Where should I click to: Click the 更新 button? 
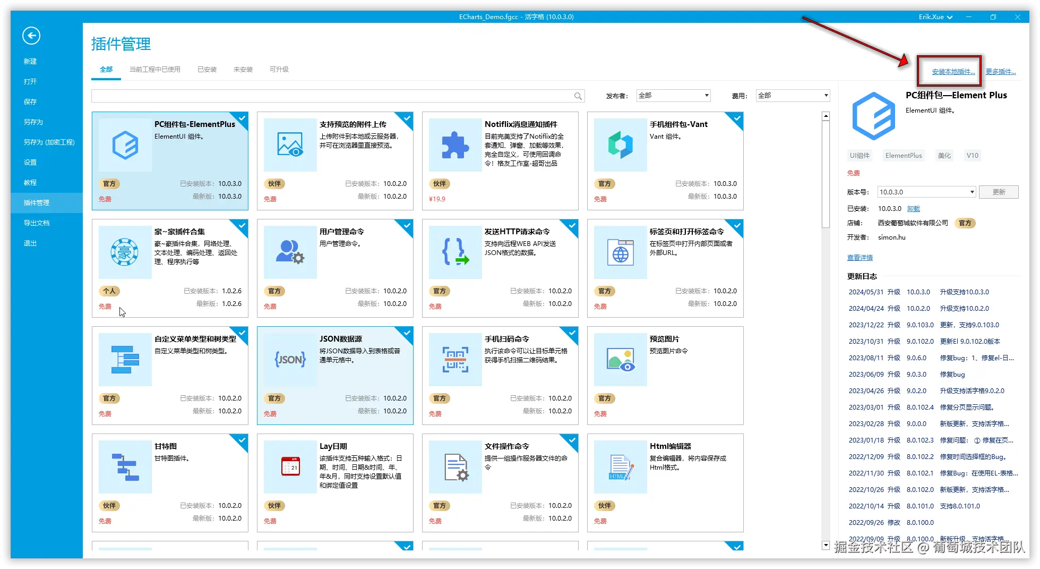pos(999,192)
